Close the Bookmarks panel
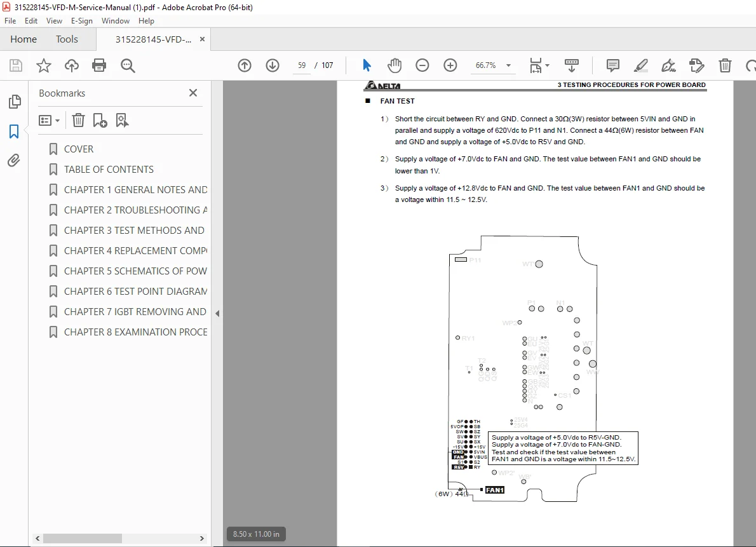The height and width of the screenshot is (547, 756). coord(193,93)
